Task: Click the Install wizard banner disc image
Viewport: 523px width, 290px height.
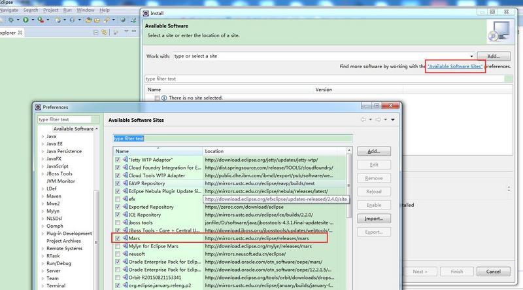Action: click(x=499, y=31)
